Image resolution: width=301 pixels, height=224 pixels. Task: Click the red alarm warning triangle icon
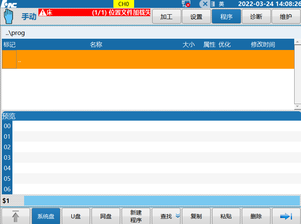point(43,12)
